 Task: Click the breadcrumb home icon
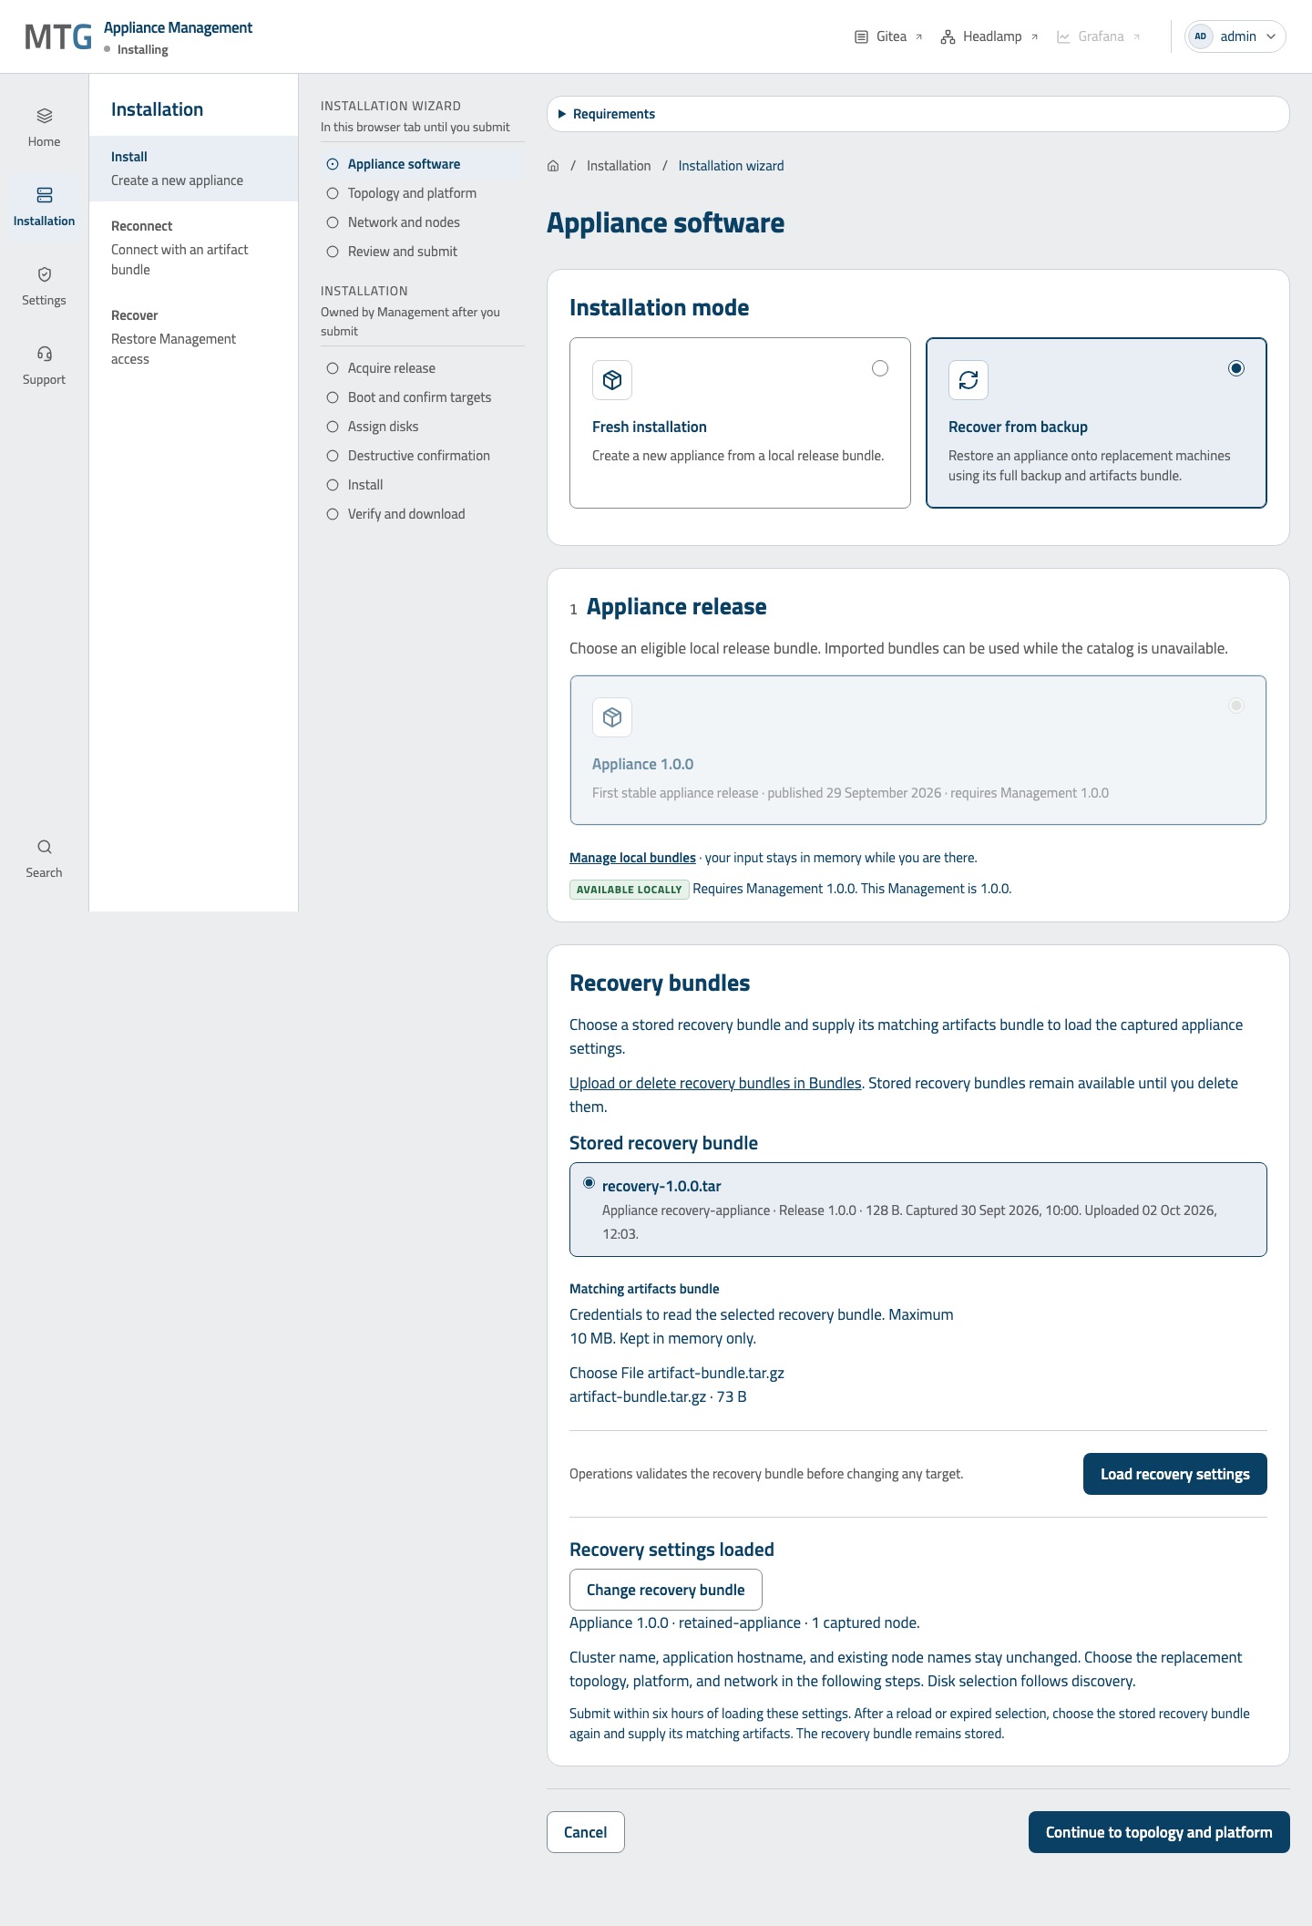[553, 166]
